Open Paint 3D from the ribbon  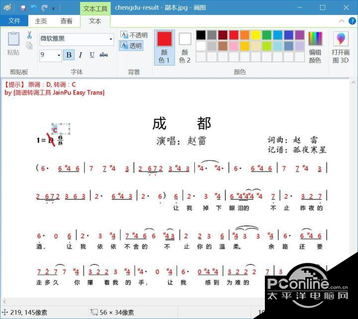(341, 48)
